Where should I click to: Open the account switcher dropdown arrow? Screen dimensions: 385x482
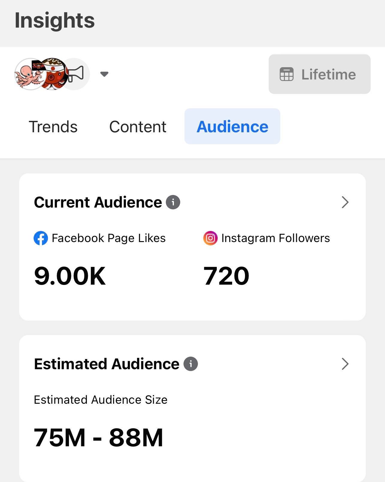[x=104, y=74]
